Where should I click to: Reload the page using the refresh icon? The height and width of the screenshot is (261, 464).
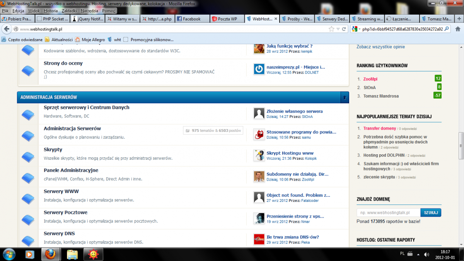pyautogui.click(x=344, y=29)
